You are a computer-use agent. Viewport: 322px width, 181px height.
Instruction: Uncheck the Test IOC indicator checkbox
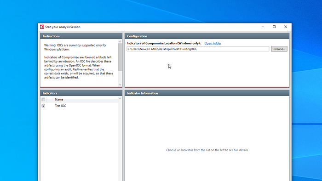point(43,106)
